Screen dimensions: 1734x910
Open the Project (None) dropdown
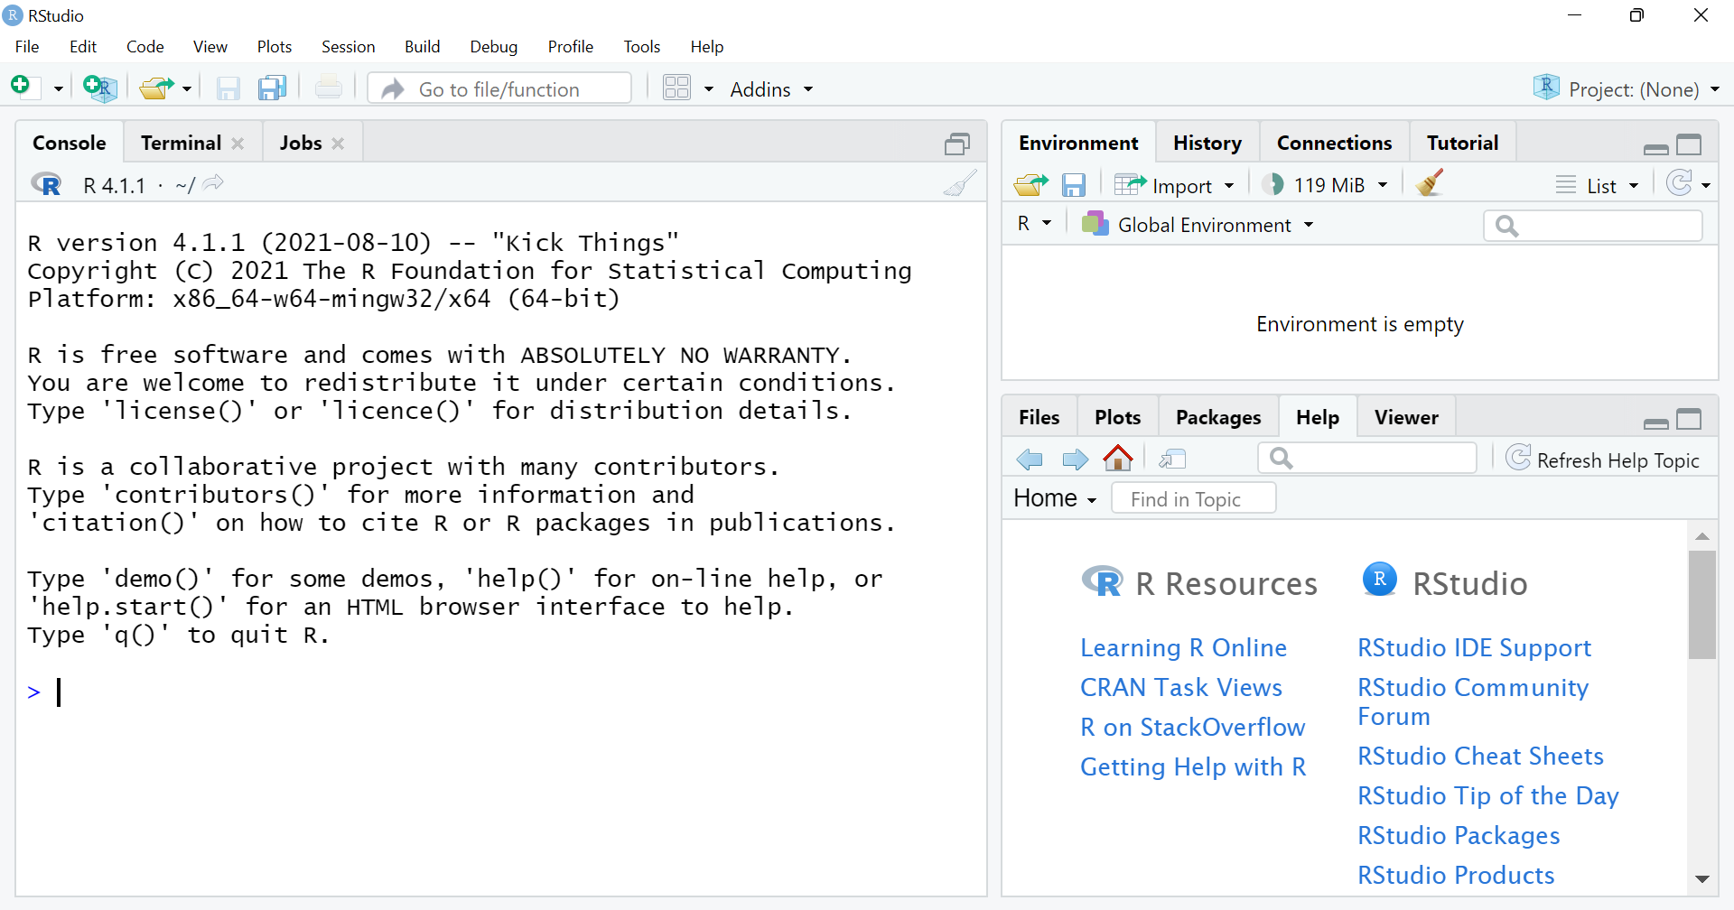click(x=1627, y=88)
